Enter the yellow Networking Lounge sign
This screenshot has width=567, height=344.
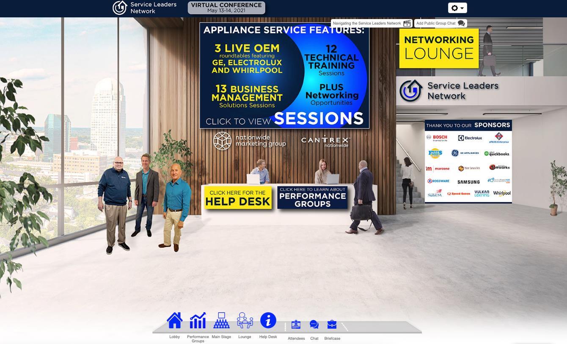point(439,48)
